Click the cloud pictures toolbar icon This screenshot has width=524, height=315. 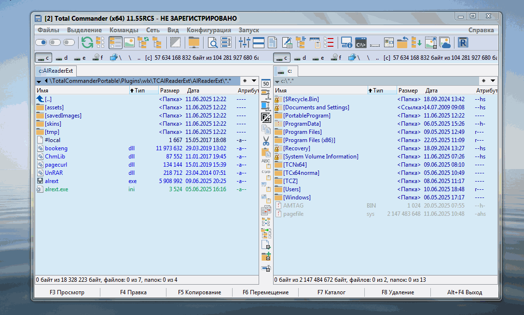pyautogui.click(x=445, y=43)
